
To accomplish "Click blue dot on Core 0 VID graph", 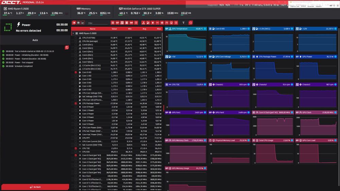I will [x=249, y=29].
